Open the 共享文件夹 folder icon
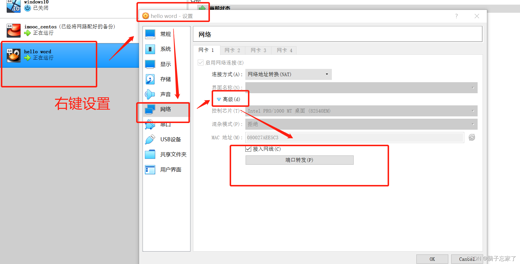The height and width of the screenshot is (264, 520). [150, 155]
